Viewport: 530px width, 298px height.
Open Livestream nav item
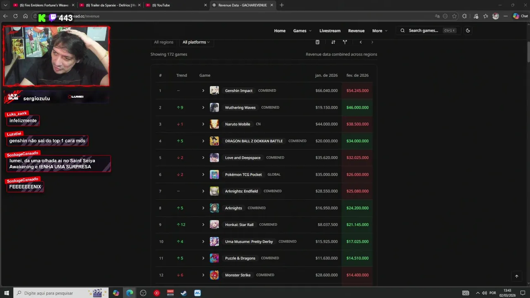pyautogui.click(x=330, y=31)
